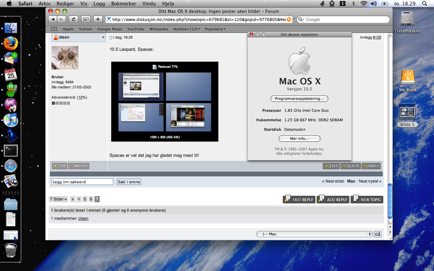This screenshot has height=271, width=434.
Task: Show all bookmarks via open-book icon
Action: pos(54,29)
